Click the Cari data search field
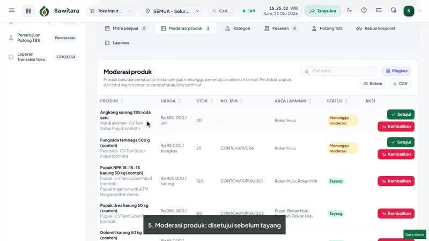This screenshot has height=241, width=429. pos(340,71)
